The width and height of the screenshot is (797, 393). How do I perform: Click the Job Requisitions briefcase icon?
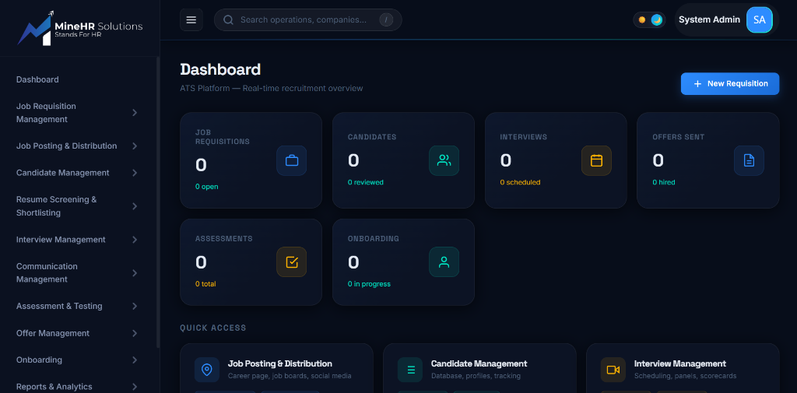(x=292, y=160)
